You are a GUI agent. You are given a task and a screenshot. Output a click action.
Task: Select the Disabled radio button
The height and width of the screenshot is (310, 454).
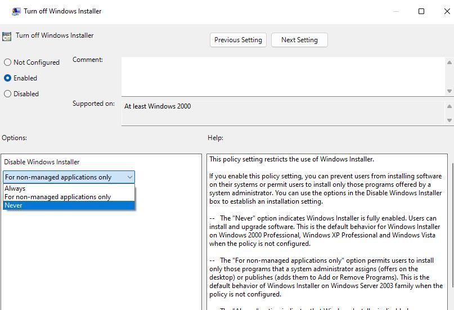click(x=7, y=94)
